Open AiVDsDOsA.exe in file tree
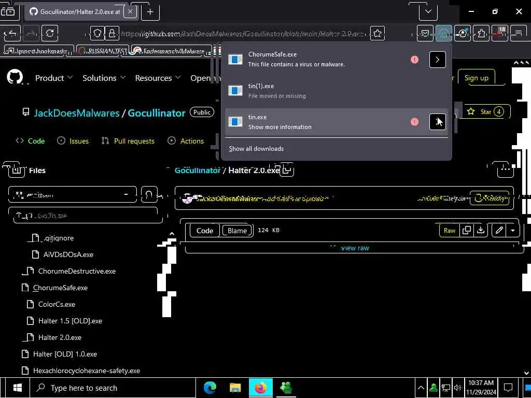531x398 pixels. (62, 254)
